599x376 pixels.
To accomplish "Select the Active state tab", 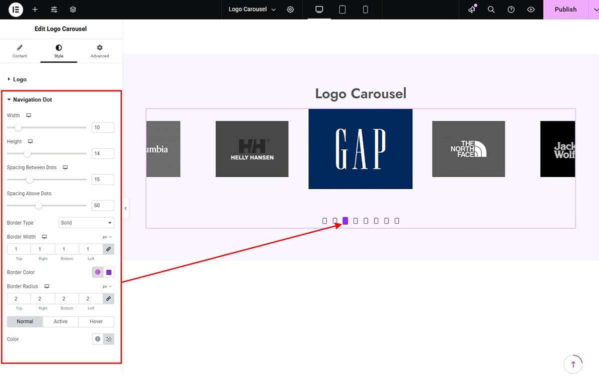I will pos(60,322).
